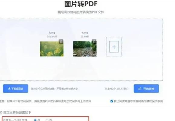Viewport: 175px width, 121px height.
Task: Click the 4.png filename label
Action: click(x=85, y=33)
